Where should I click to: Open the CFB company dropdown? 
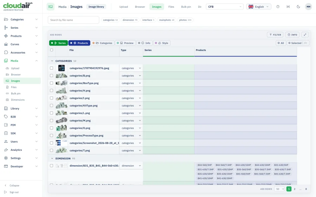(224, 7)
